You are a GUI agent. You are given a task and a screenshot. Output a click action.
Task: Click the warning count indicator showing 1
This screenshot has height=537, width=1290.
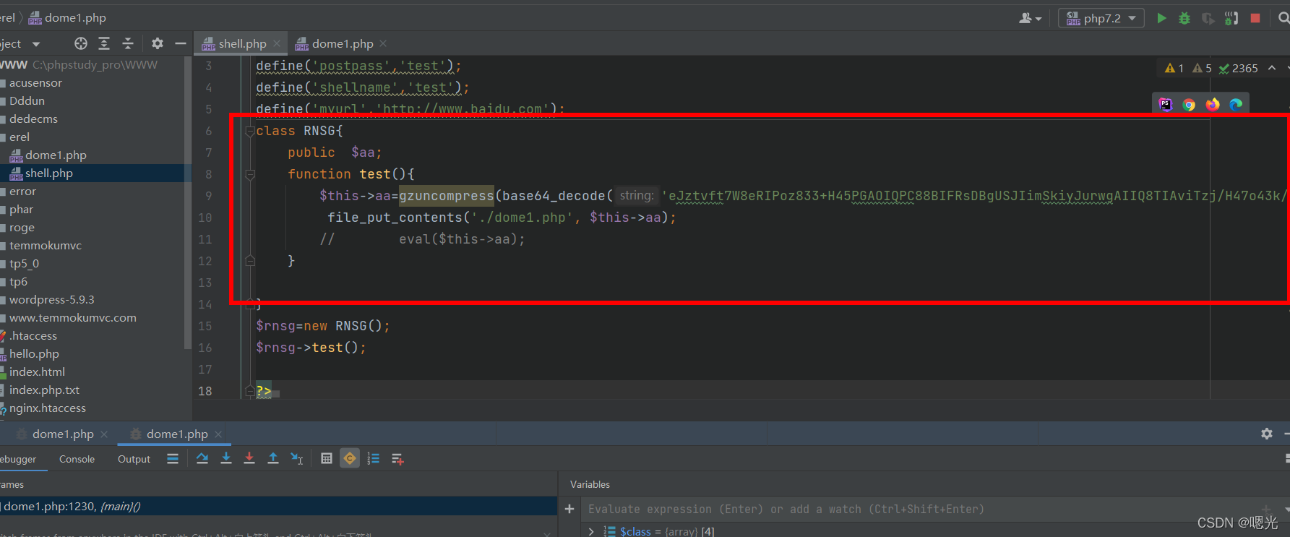click(x=1174, y=68)
